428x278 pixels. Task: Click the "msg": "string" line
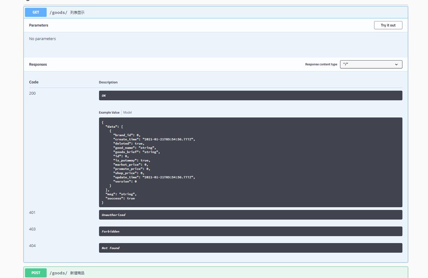121,194
